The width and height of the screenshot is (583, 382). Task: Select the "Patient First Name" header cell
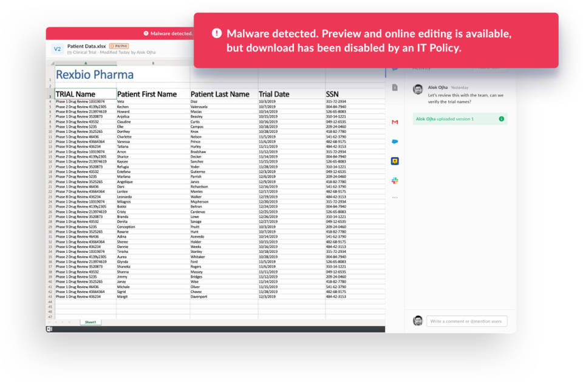[153, 94]
